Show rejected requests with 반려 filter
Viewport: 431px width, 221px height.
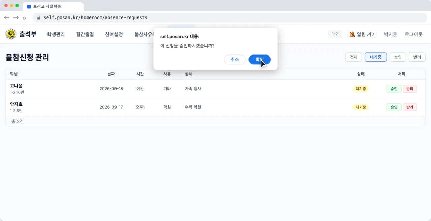pyautogui.click(x=417, y=57)
